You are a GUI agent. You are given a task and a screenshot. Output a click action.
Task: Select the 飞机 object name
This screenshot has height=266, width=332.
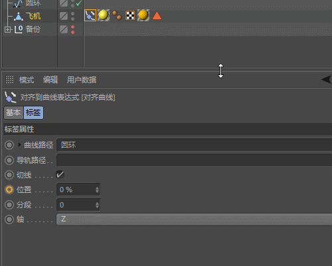point(33,16)
